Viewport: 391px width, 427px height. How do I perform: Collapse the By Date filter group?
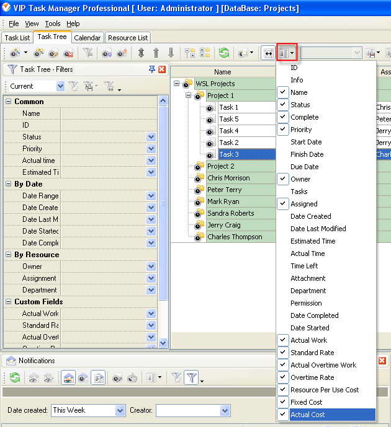point(9,184)
